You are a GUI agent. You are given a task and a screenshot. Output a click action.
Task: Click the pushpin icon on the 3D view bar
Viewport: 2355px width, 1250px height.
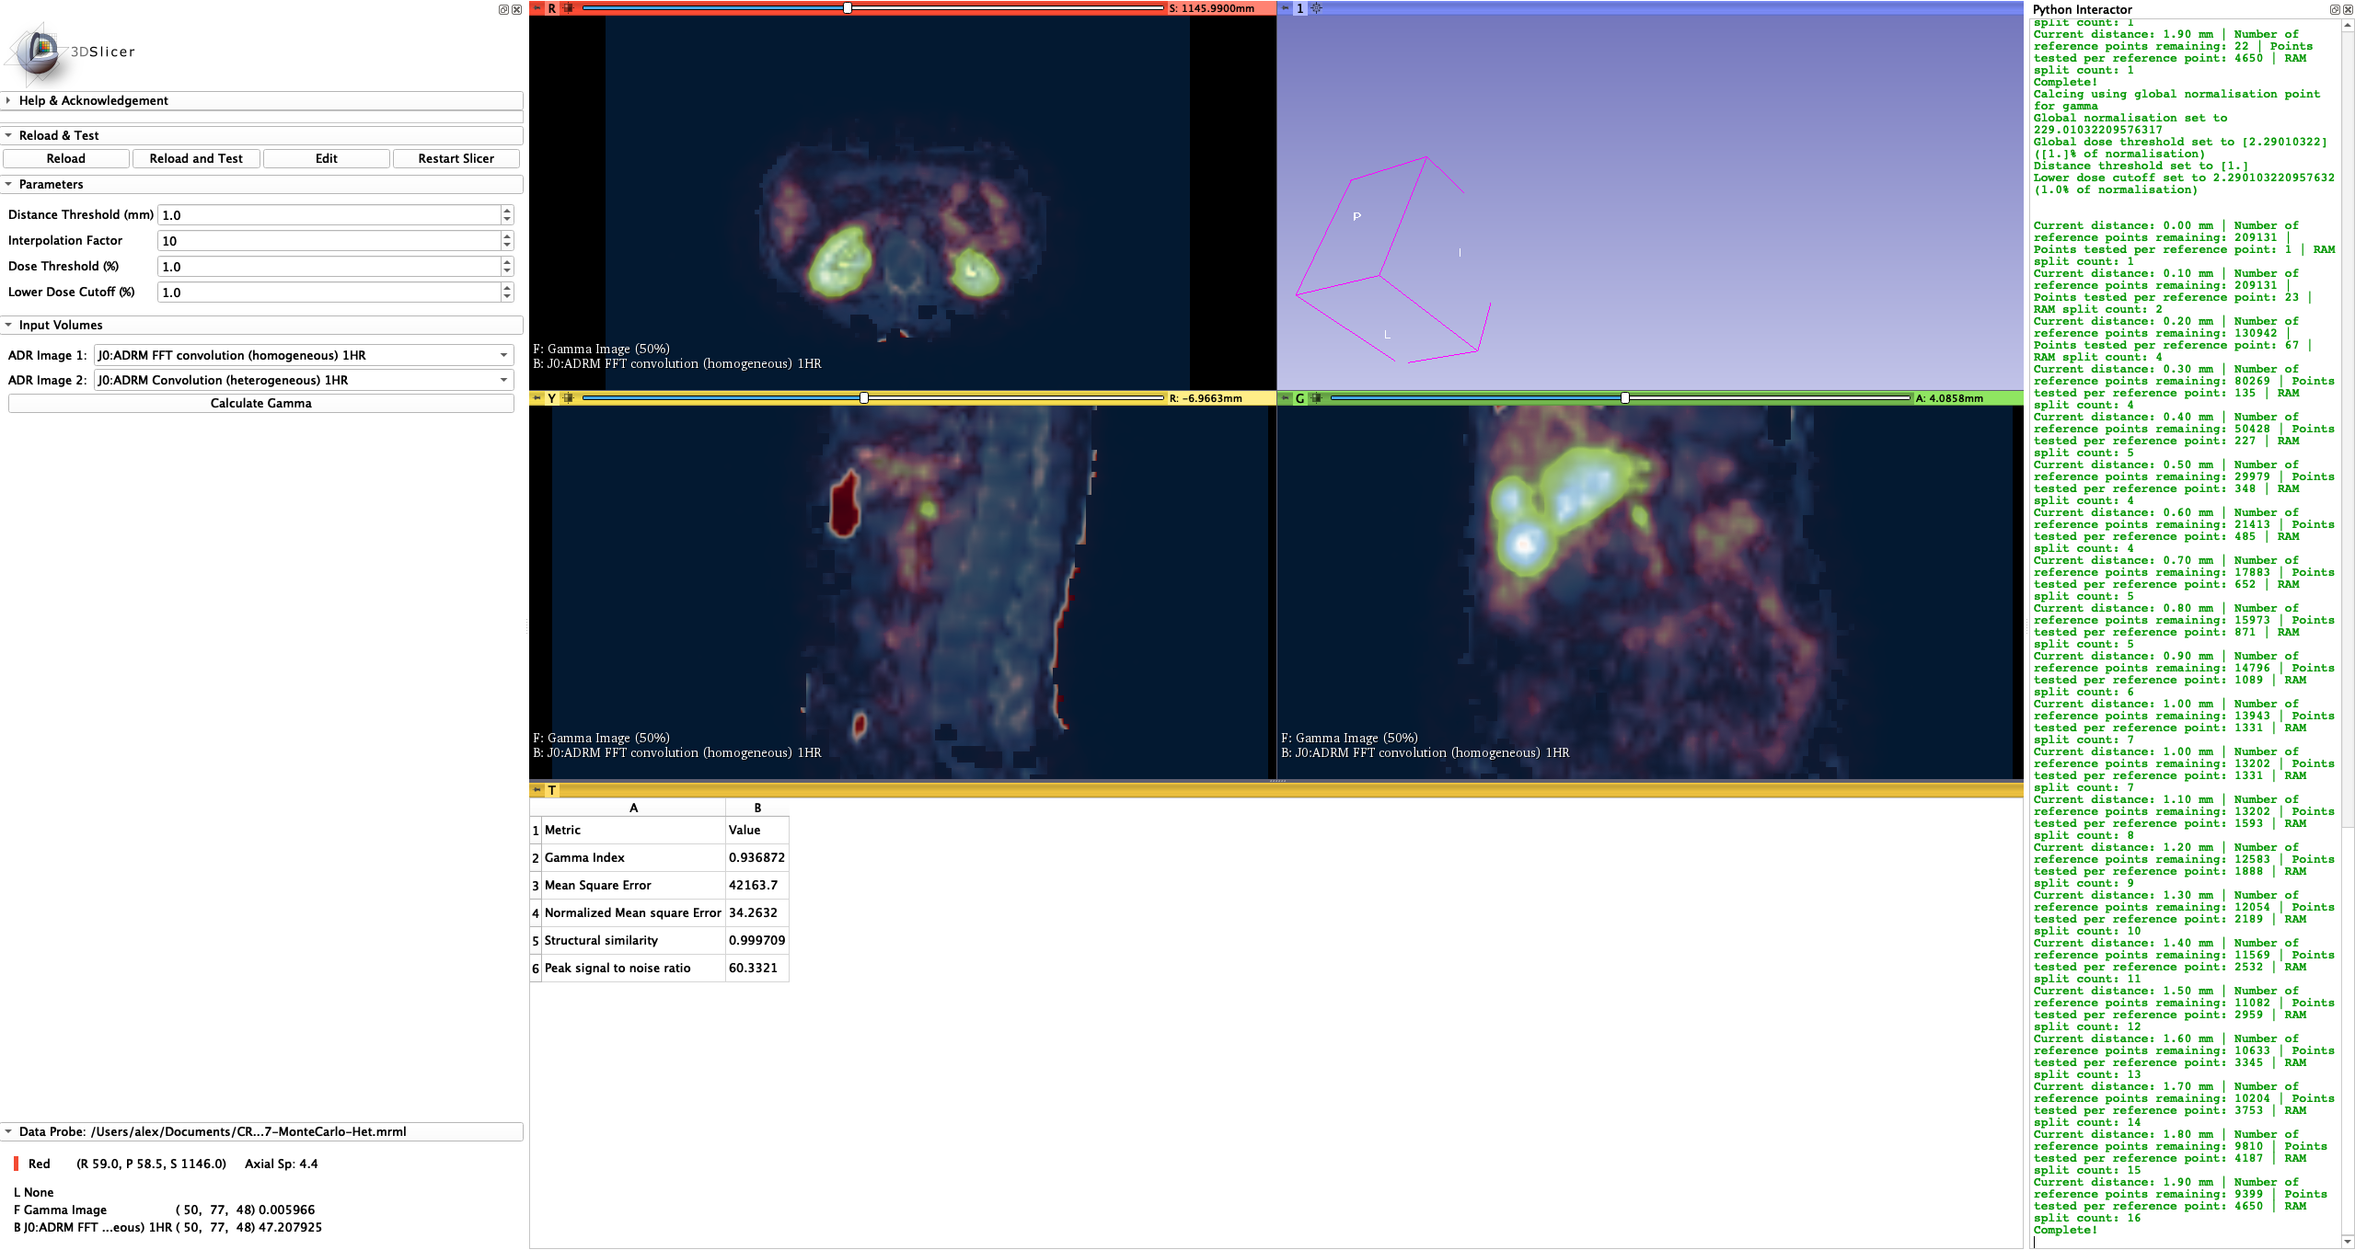(1285, 8)
